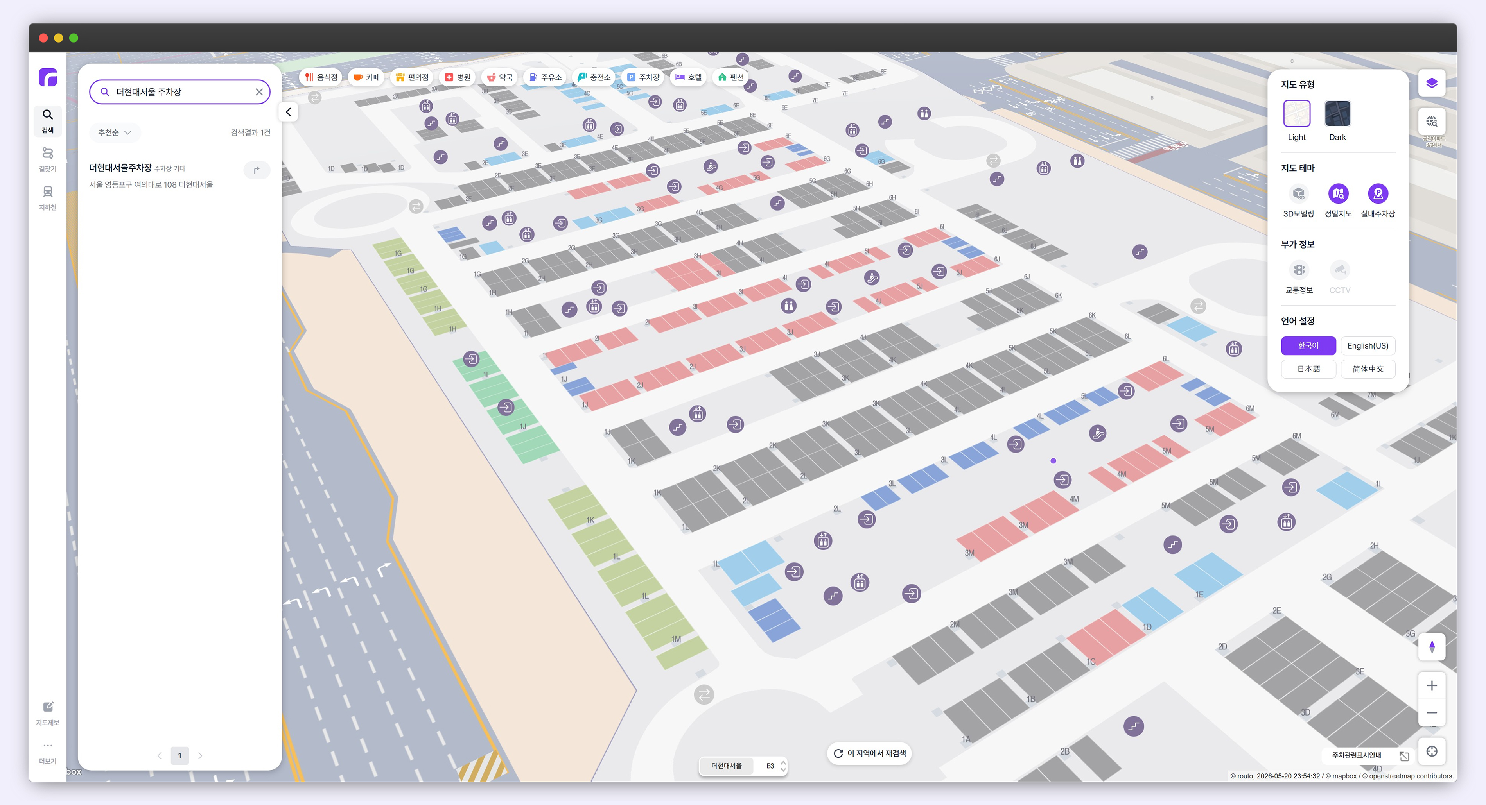Image resolution: width=1486 pixels, height=805 pixels.
Task: Set language to 한국어
Action: (x=1308, y=345)
